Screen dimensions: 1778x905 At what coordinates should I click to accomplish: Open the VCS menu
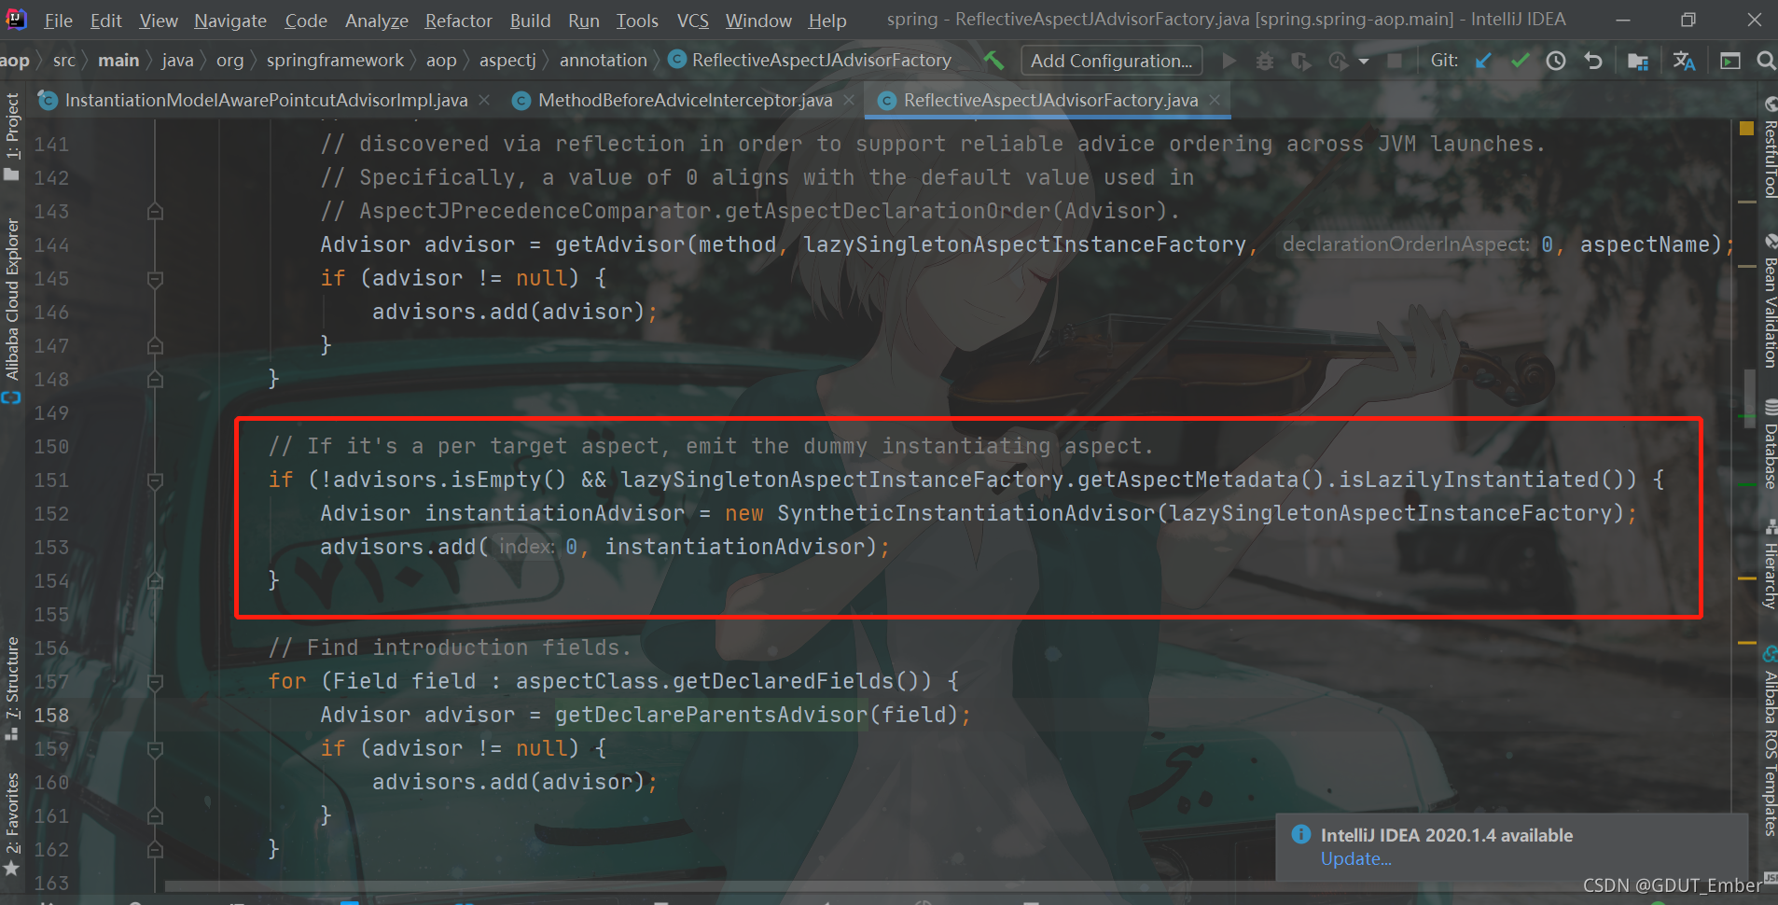coord(693,21)
